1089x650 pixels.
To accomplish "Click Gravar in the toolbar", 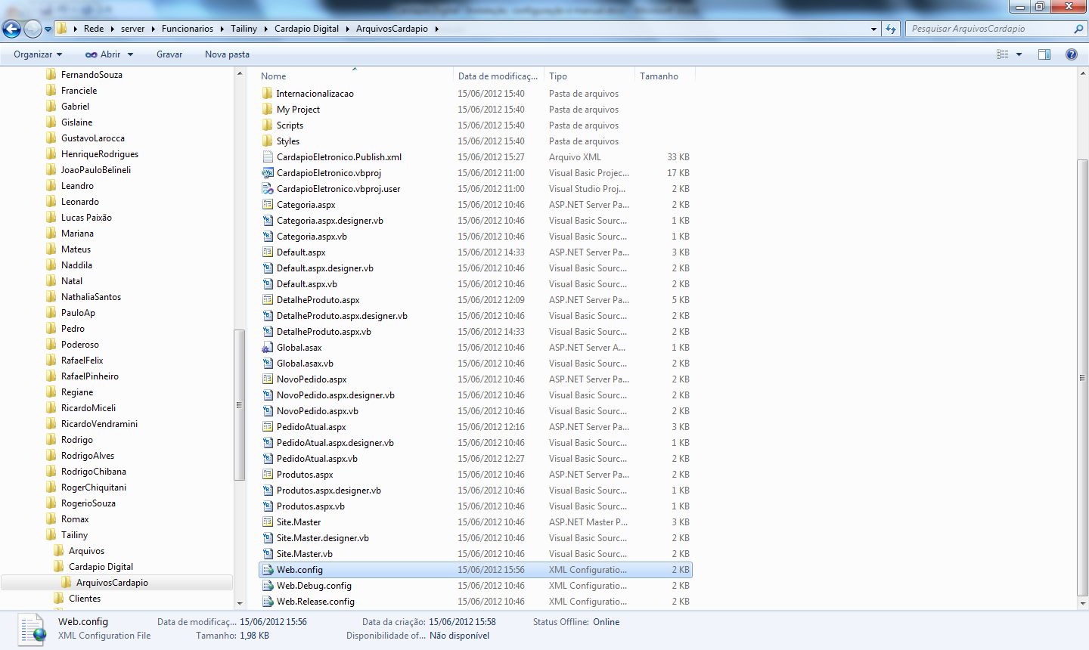I will [x=169, y=54].
